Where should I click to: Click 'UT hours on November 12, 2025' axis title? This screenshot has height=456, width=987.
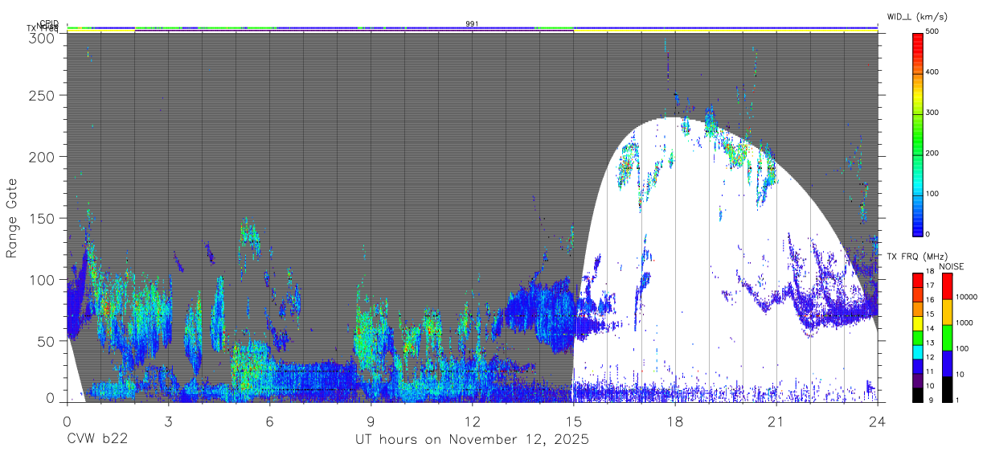coord(473,439)
